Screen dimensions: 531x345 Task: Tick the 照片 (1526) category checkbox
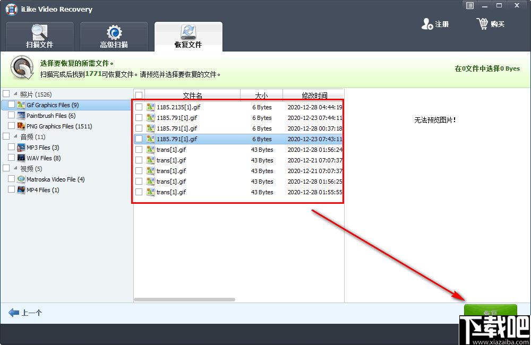[x=6, y=94]
